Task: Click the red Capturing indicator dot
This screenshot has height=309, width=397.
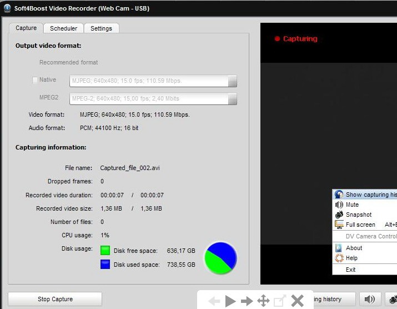Action: pos(277,38)
